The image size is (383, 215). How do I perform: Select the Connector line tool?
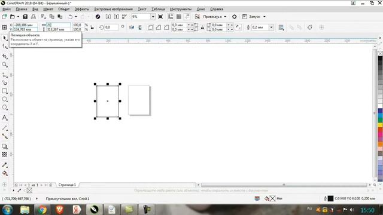(5, 136)
